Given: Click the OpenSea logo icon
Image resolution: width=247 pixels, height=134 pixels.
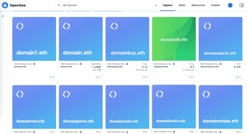Looking at the screenshot, I should (x=5, y=5).
